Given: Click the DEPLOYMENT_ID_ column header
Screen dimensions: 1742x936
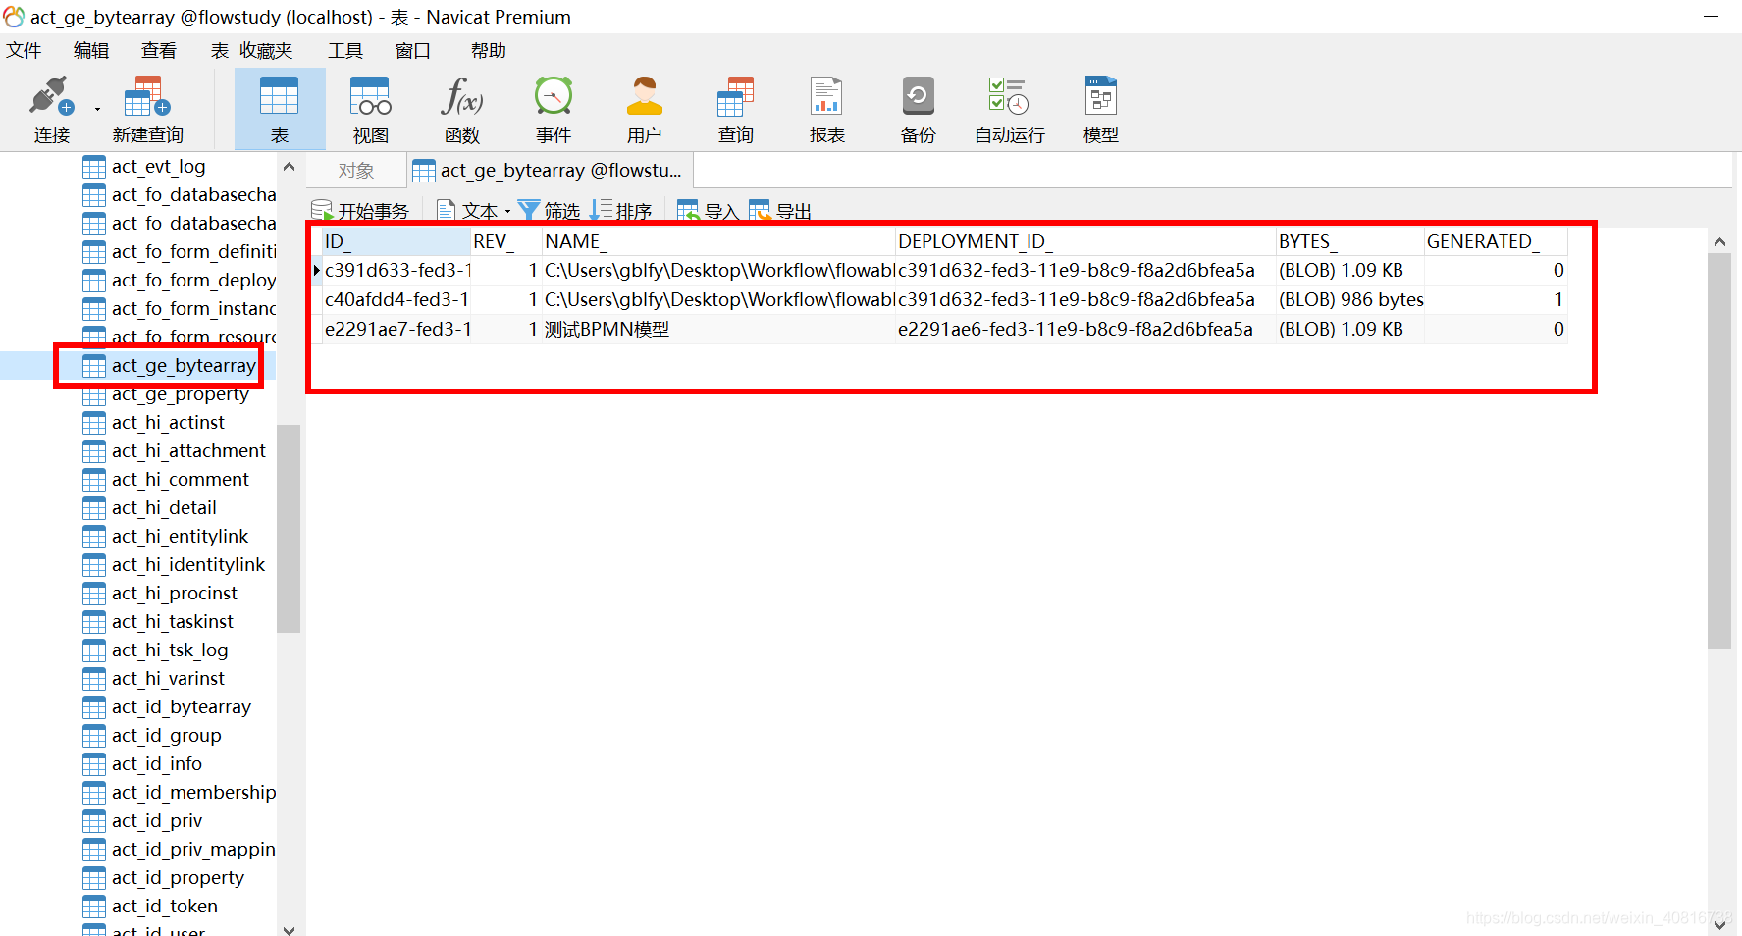Looking at the screenshot, I should (x=1085, y=241).
